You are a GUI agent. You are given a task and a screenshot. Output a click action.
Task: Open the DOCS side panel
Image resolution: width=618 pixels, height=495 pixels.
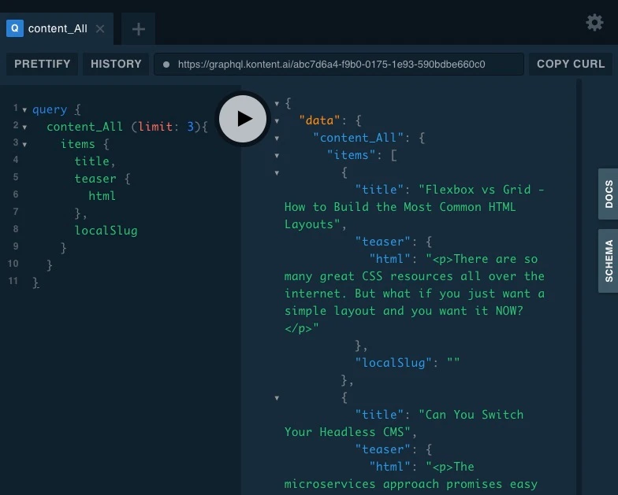click(608, 194)
